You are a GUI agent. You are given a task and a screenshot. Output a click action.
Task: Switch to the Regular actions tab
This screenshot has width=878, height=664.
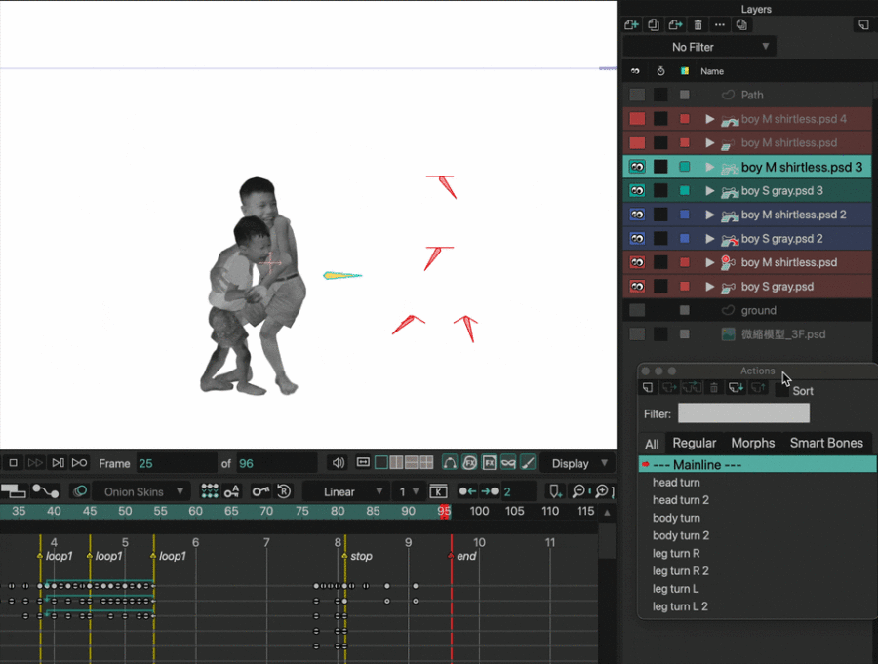[x=695, y=443]
